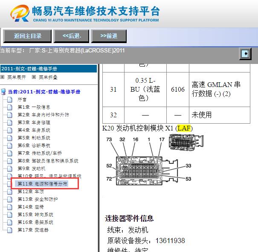Click the computer icon beside 当前:2011-别克-君越-维修手册
This screenshot has width=258, height=252.
[x=3, y=92]
